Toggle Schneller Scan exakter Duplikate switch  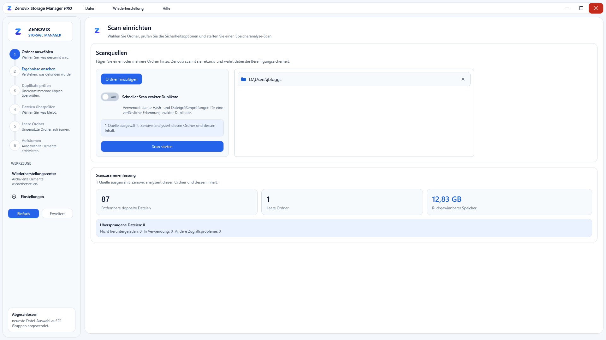click(110, 97)
